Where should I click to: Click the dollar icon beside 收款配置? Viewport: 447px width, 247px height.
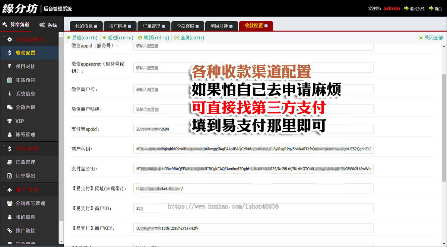pyautogui.click(x=10, y=53)
